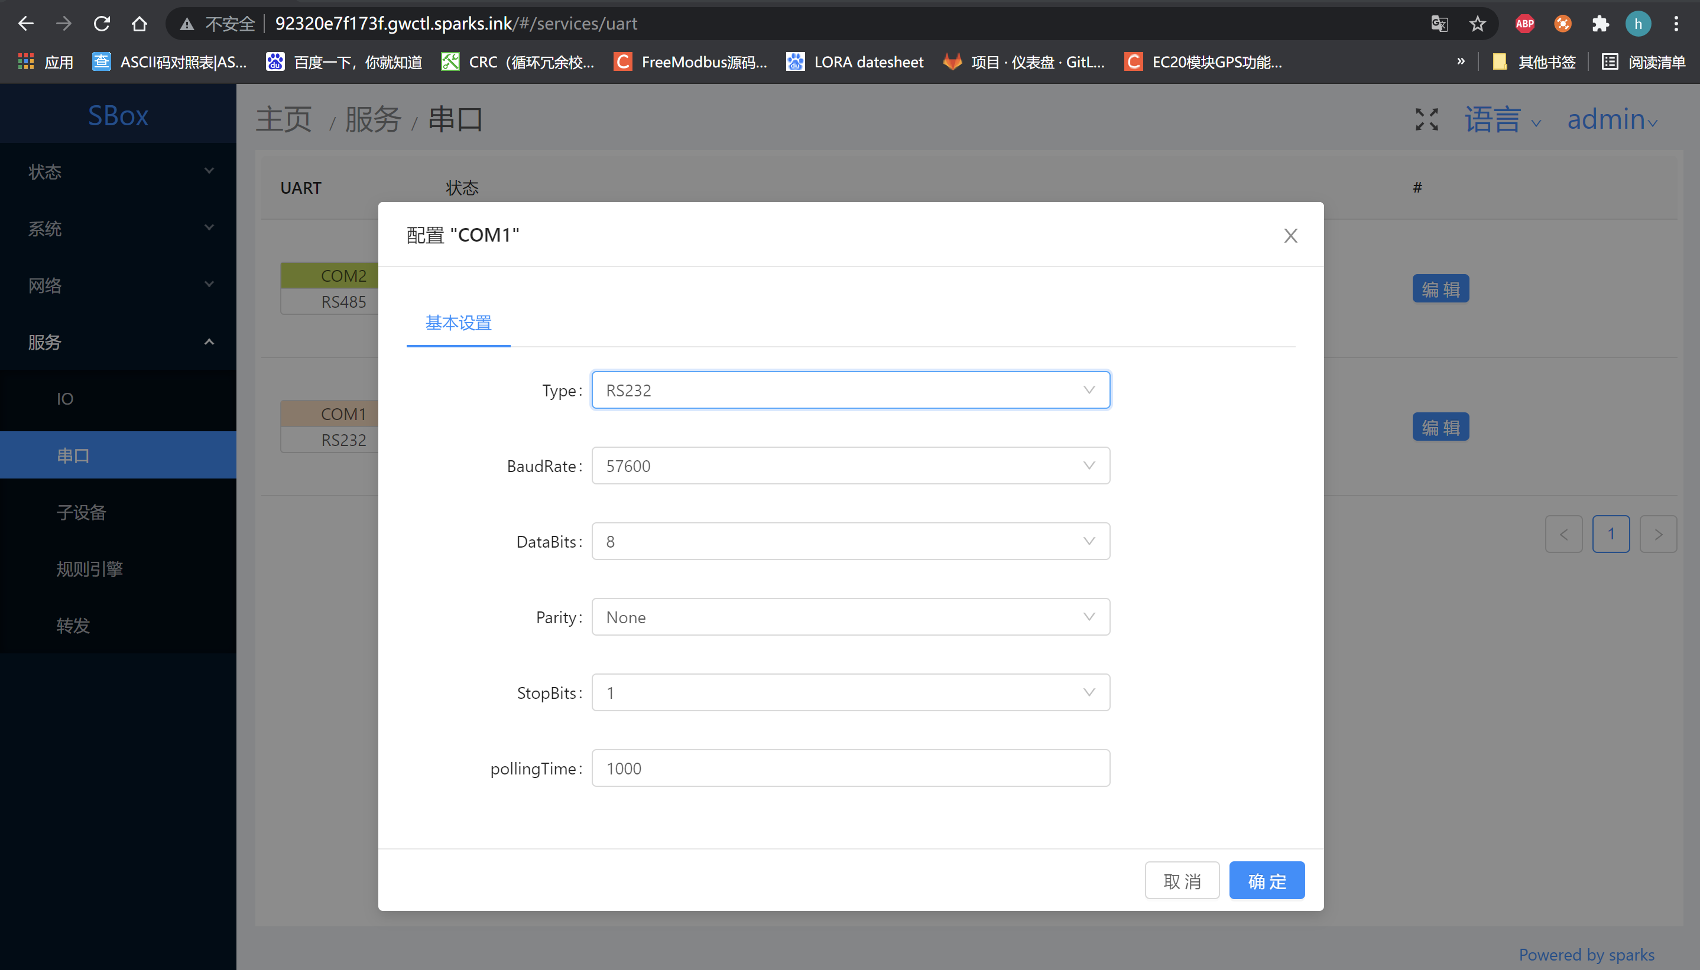Screen dimensions: 1700x970
Task: Click the pollingTime input field
Action: point(851,768)
